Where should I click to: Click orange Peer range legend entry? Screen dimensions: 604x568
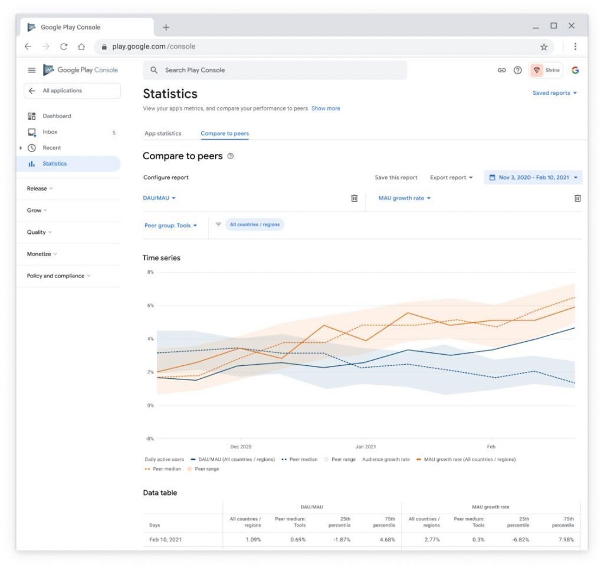click(x=203, y=469)
